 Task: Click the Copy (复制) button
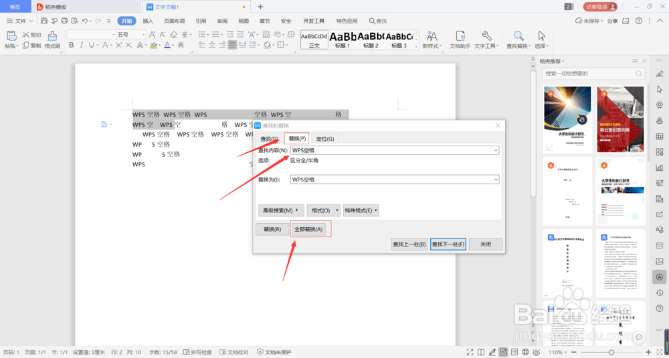pyautogui.click(x=31, y=45)
